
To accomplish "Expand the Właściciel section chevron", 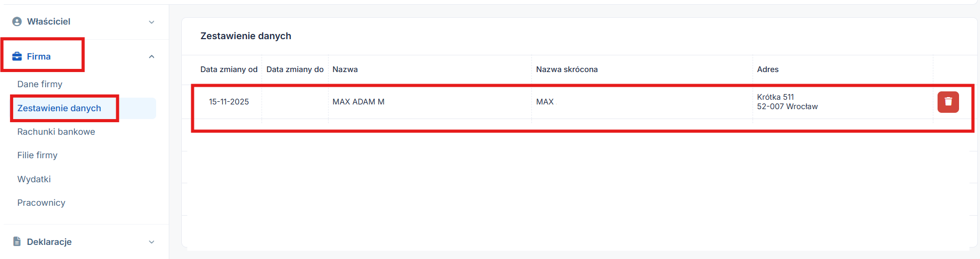I will 151,22.
